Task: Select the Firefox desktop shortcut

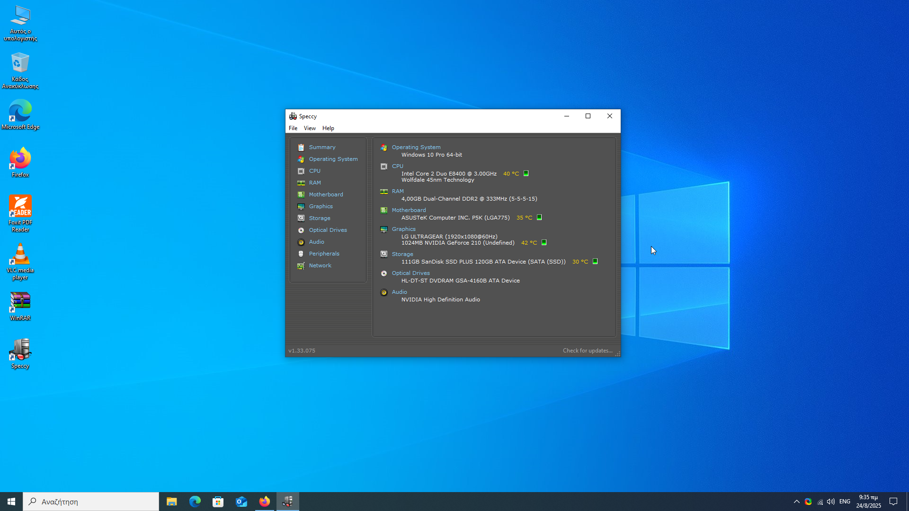Action: pyautogui.click(x=20, y=162)
